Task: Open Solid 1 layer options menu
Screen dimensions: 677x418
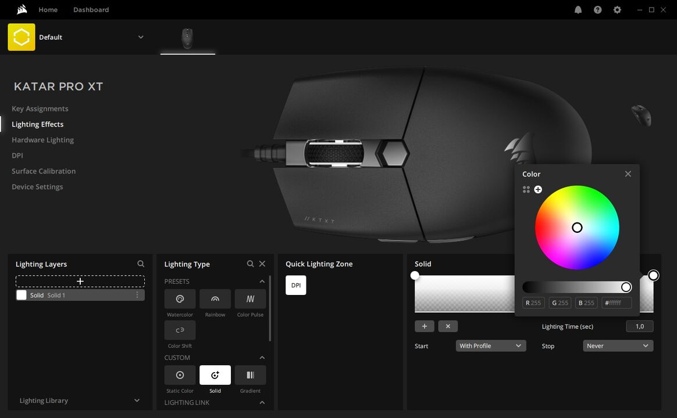Action: pyautogui.click(x=137, y=295)
